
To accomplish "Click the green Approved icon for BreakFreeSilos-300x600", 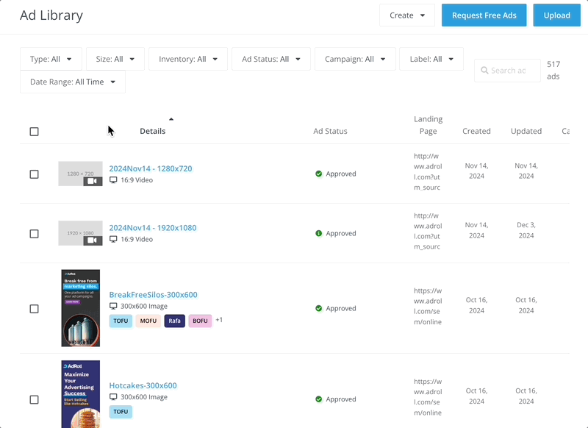I will tap(319, 309).
